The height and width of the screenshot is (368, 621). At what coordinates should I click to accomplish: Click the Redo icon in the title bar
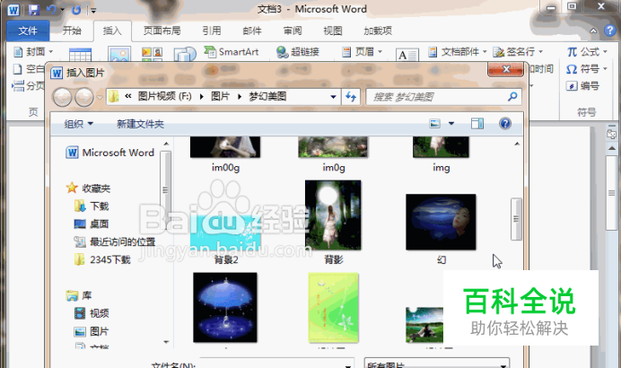pyautogui.click(x=76, y=10)
